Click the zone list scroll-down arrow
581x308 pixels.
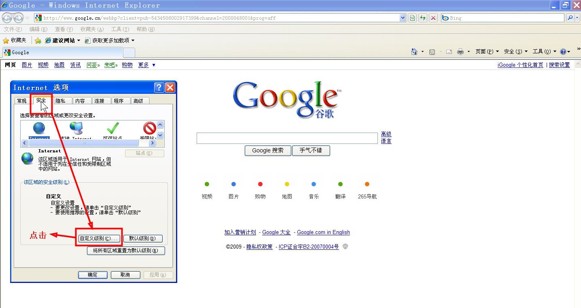tap(160, 135)
